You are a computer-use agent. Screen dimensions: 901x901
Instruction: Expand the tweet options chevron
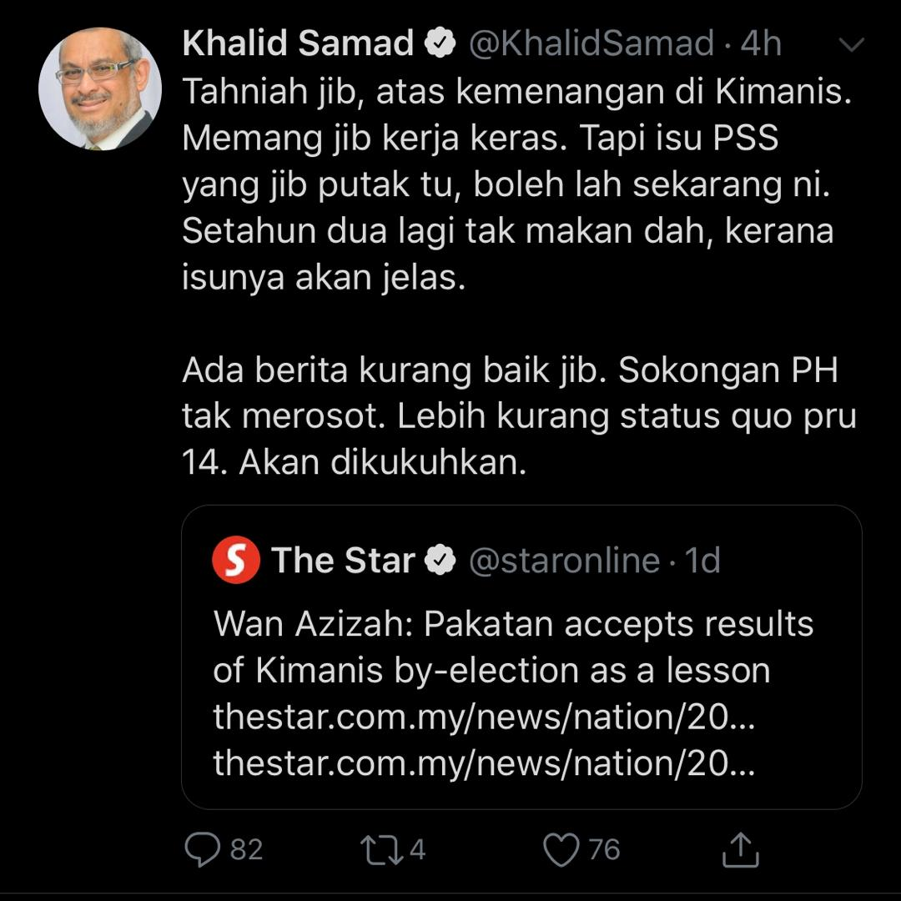852,44
